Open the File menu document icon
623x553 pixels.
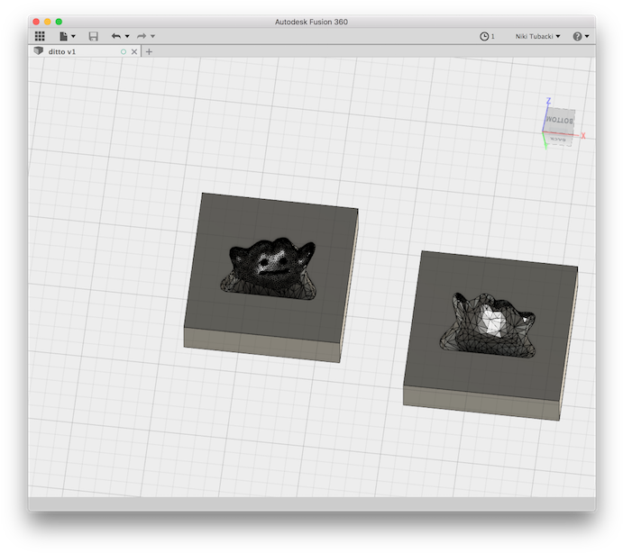64,36
